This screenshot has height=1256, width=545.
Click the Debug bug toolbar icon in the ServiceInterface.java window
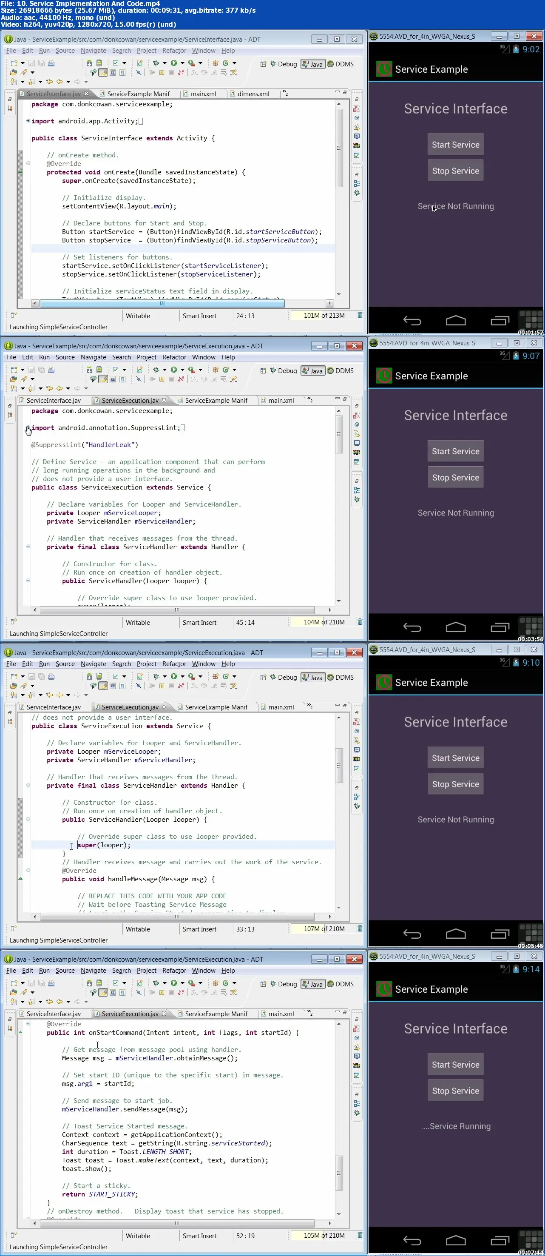click(x=156, y=63)
